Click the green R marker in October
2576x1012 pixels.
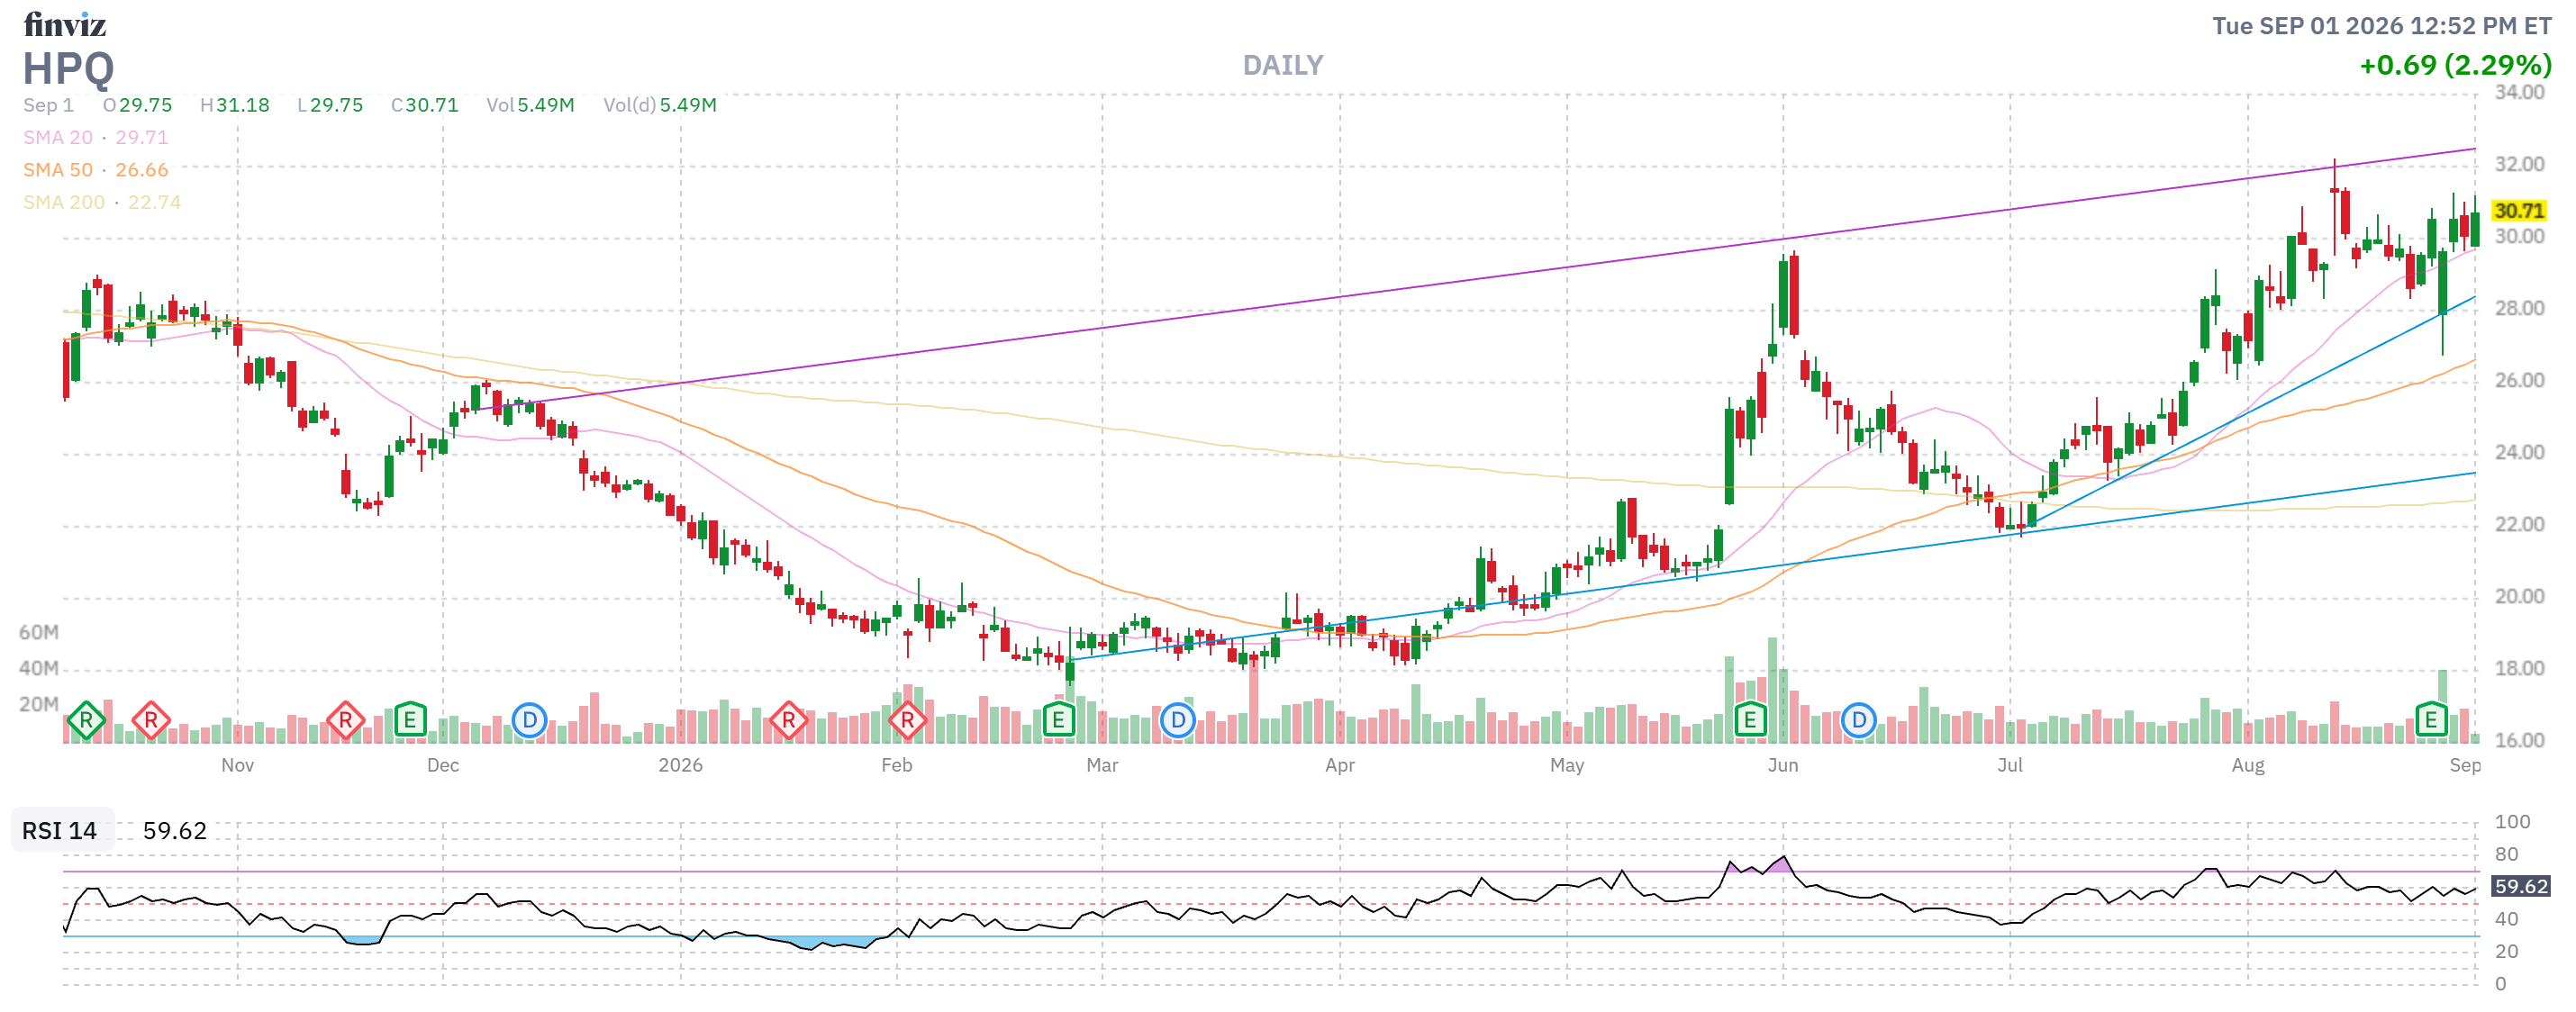tap(86, 720)
